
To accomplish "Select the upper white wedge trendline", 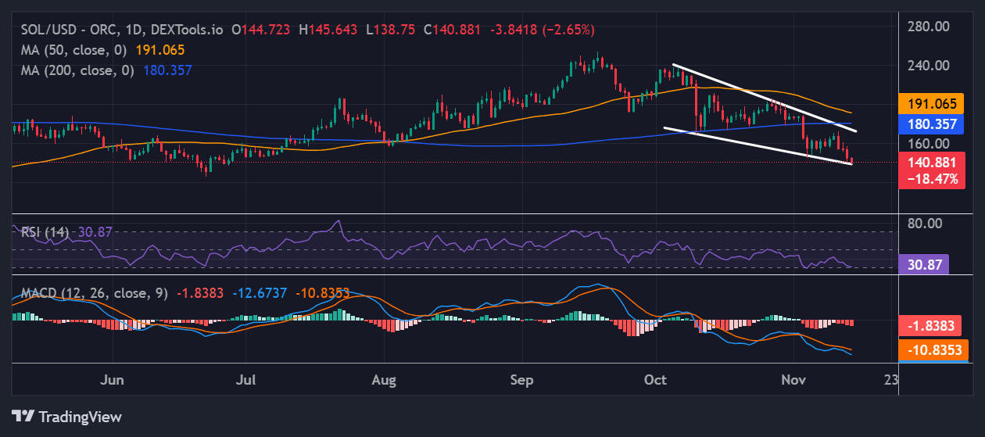I will pos(762,97).
